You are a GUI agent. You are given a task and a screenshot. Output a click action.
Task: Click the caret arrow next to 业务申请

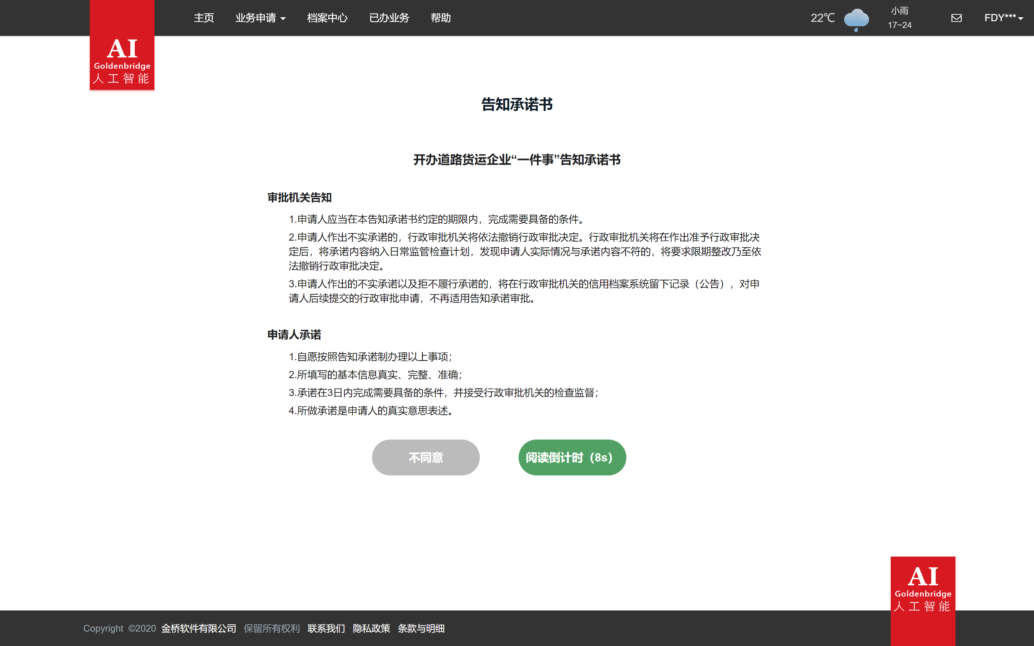tap(284, 18)
